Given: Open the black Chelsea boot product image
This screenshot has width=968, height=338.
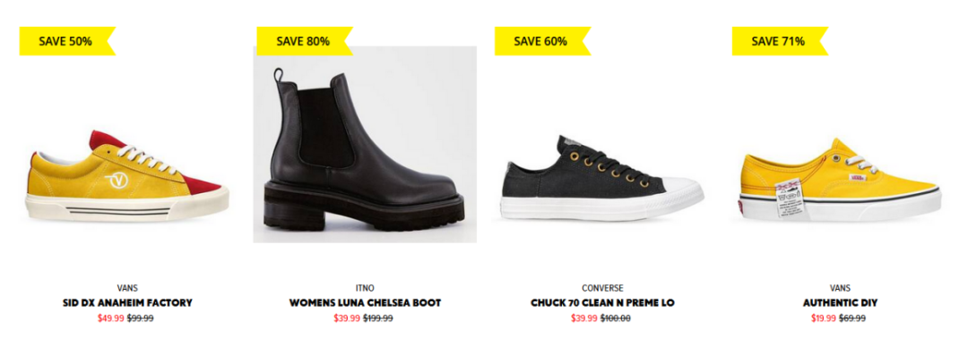Looking at the screenshot, I should tap(365, 144).
